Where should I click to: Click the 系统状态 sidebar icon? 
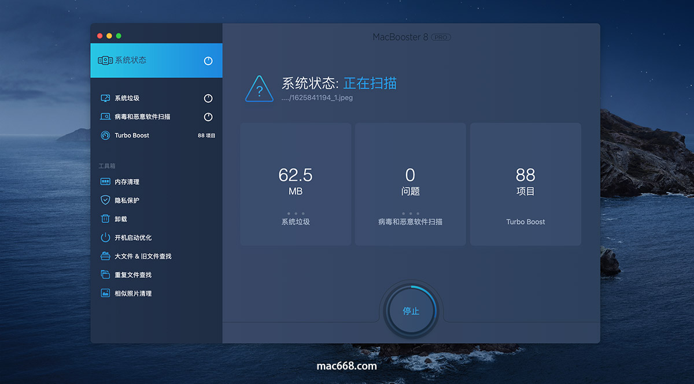[105, 60]
